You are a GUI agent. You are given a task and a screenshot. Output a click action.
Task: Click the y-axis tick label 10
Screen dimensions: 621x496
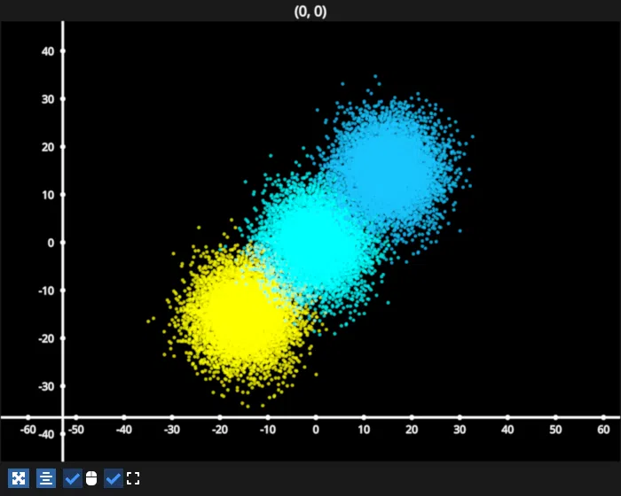48,195
